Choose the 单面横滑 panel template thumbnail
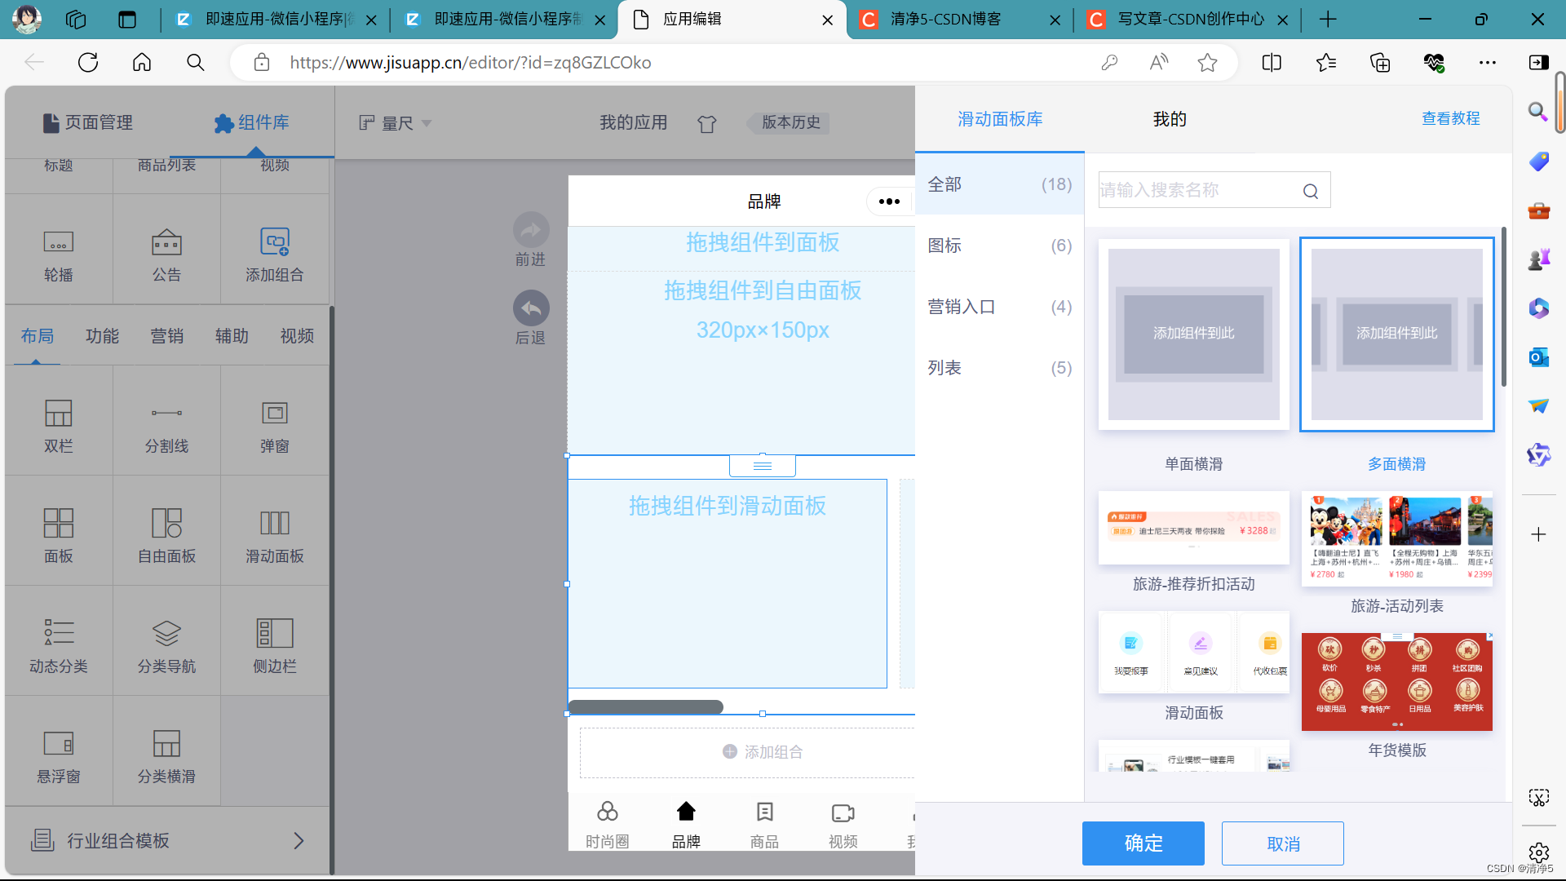The height and width of the screenshot is (881, 1566). click(x=1193, y=334)
